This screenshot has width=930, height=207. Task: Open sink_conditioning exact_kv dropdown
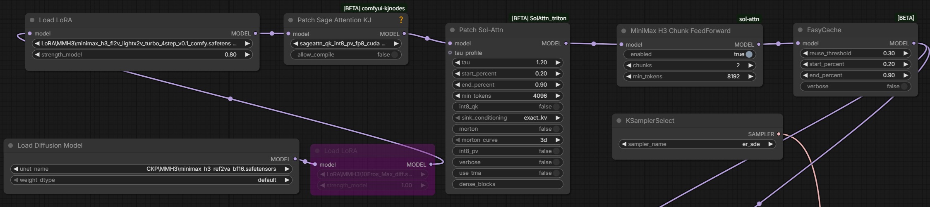pos(508,118)
